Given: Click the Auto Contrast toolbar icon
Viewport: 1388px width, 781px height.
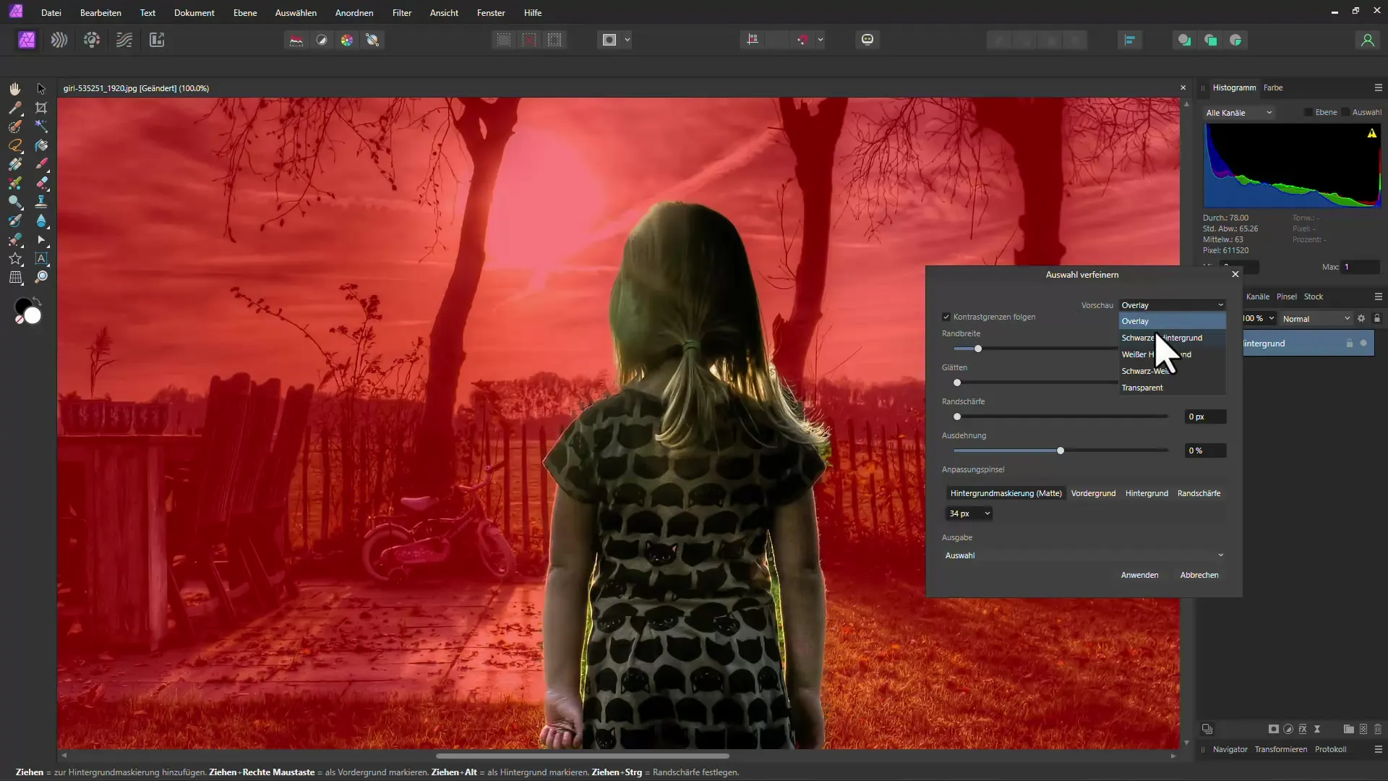Looking at the screenshot, I should pyautogui.click(x=322, y=40).
